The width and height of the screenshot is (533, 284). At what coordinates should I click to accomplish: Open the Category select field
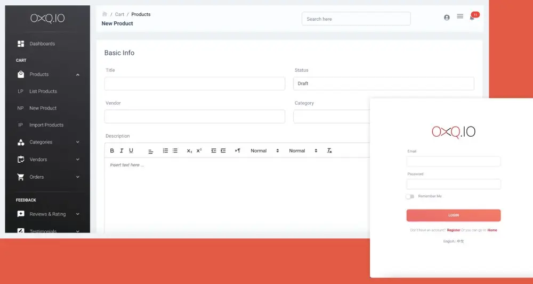(332, 116)
